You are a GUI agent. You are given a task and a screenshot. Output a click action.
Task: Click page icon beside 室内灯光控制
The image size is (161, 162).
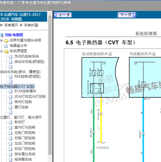(x=10, y=128)
